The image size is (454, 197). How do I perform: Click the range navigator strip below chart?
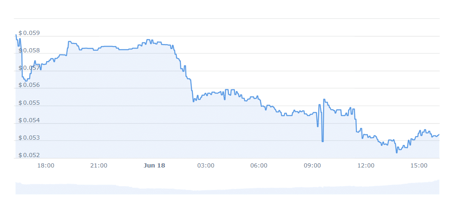[x=227, y=187]
